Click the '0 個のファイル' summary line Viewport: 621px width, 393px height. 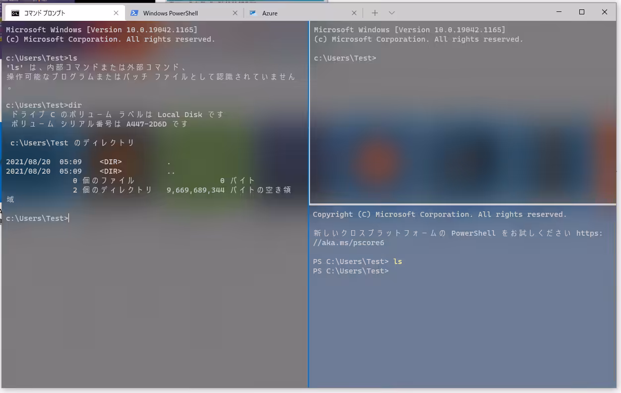[164, 181]
